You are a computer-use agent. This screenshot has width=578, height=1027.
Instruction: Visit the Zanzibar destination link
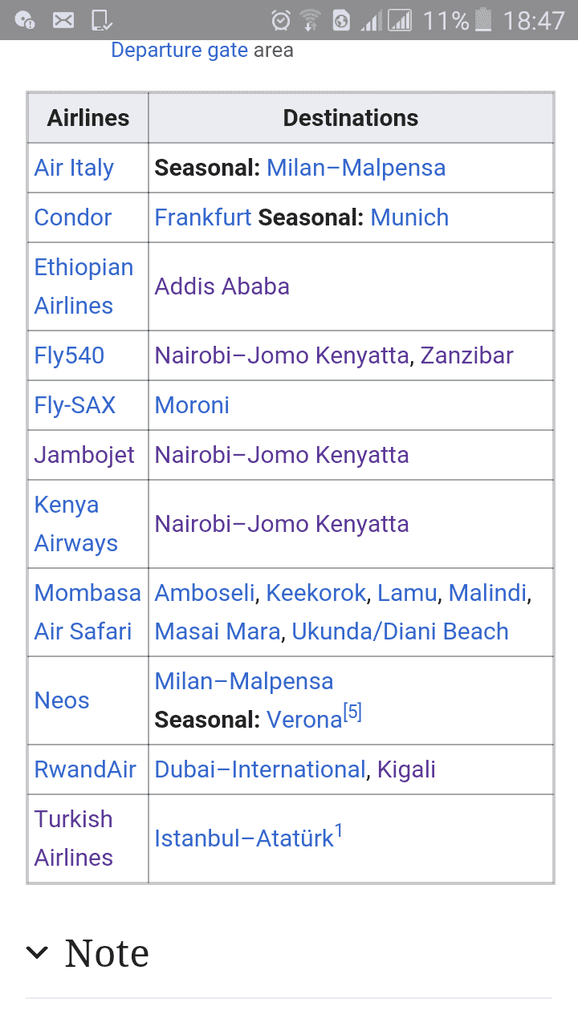pos(467,355)
